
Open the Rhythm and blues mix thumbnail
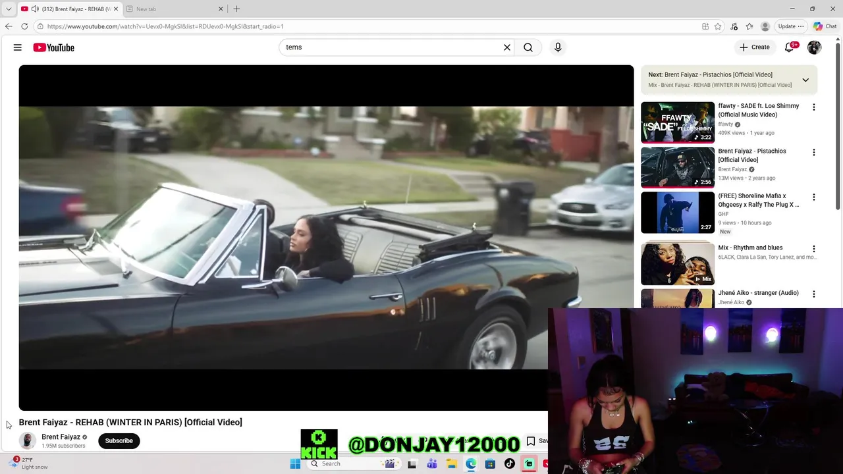coord(678,264)
